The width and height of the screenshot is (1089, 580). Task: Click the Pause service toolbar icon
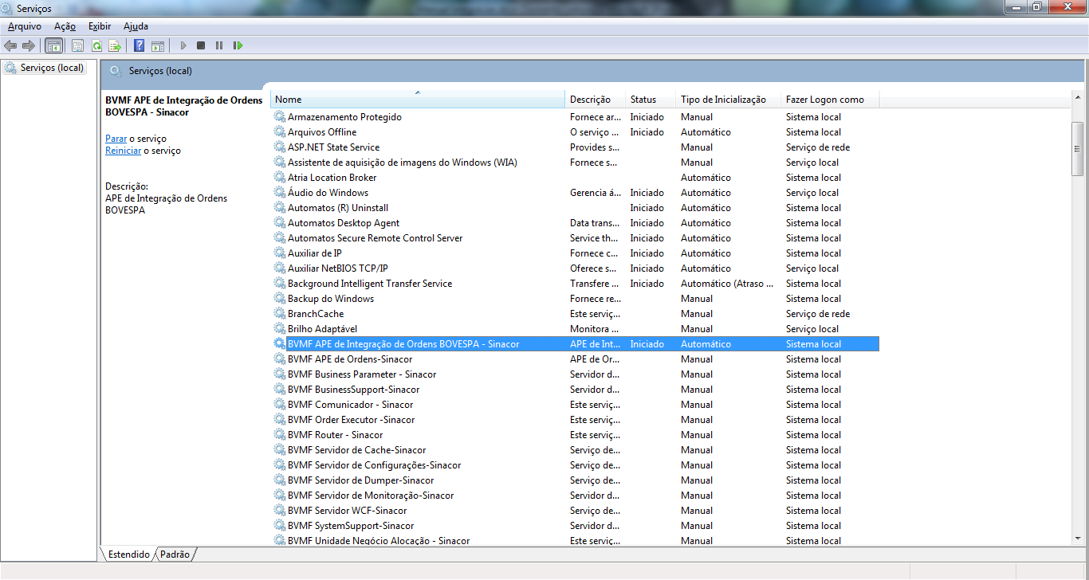(x=219, y=45)
